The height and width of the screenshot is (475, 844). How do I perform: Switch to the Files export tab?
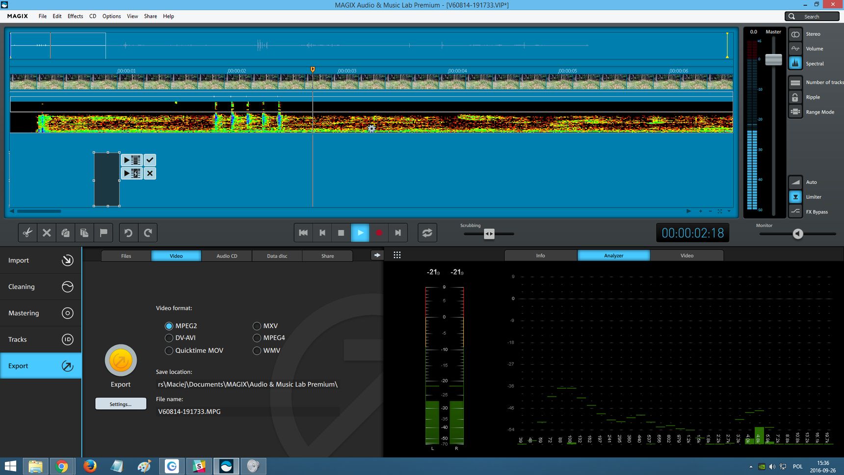pyautogui.click(x=126, y=256)
